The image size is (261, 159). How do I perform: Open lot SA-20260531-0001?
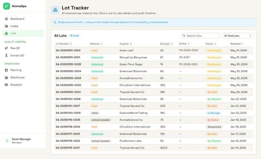[153, 57]
